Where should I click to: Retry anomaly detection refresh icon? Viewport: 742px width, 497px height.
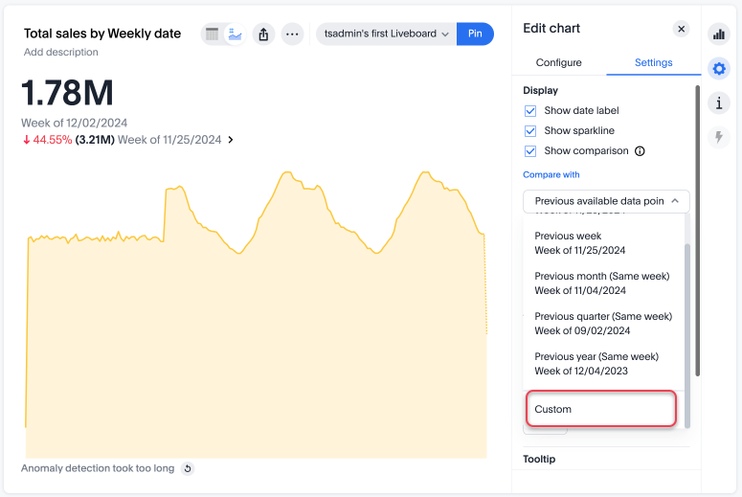[x=188, y=468]
